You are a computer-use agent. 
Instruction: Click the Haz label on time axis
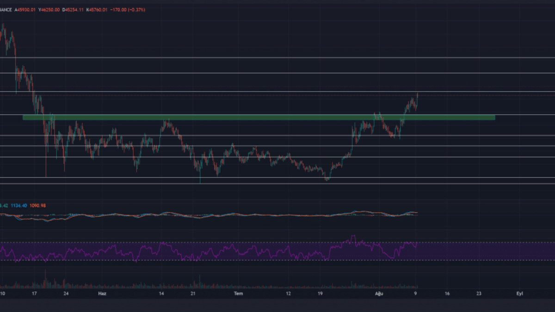102,293
